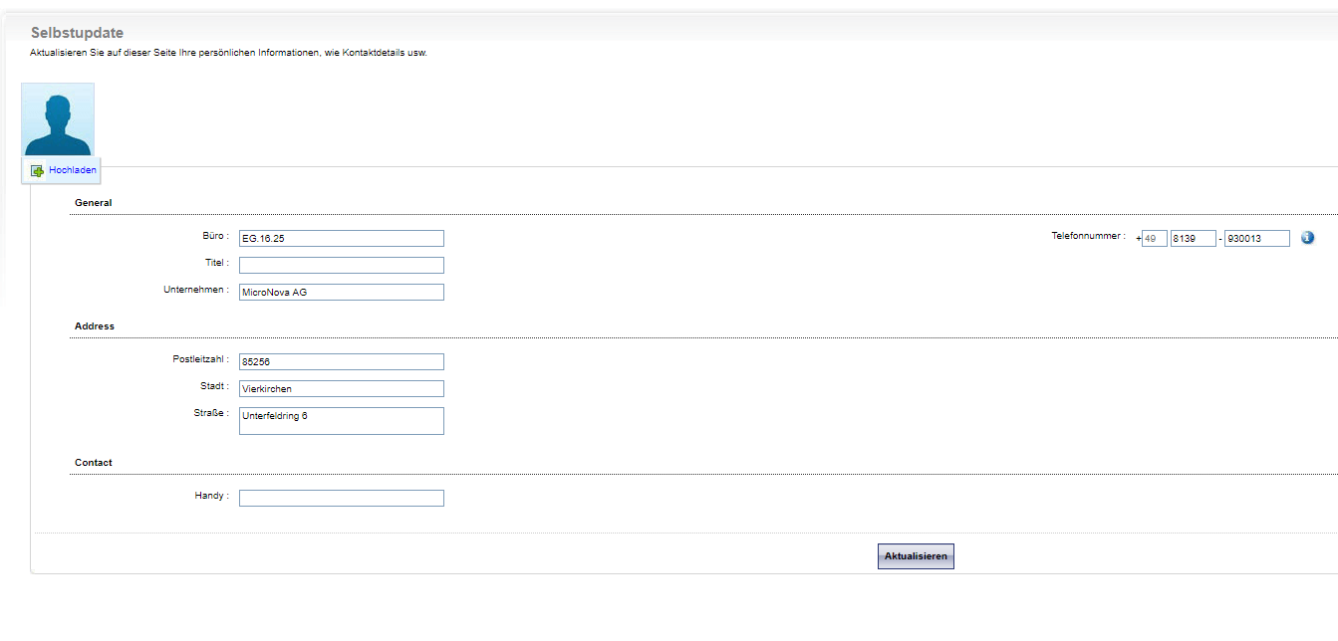
Task: Click the Straße label
Action: pyautogui.click(x=211, y=413)
